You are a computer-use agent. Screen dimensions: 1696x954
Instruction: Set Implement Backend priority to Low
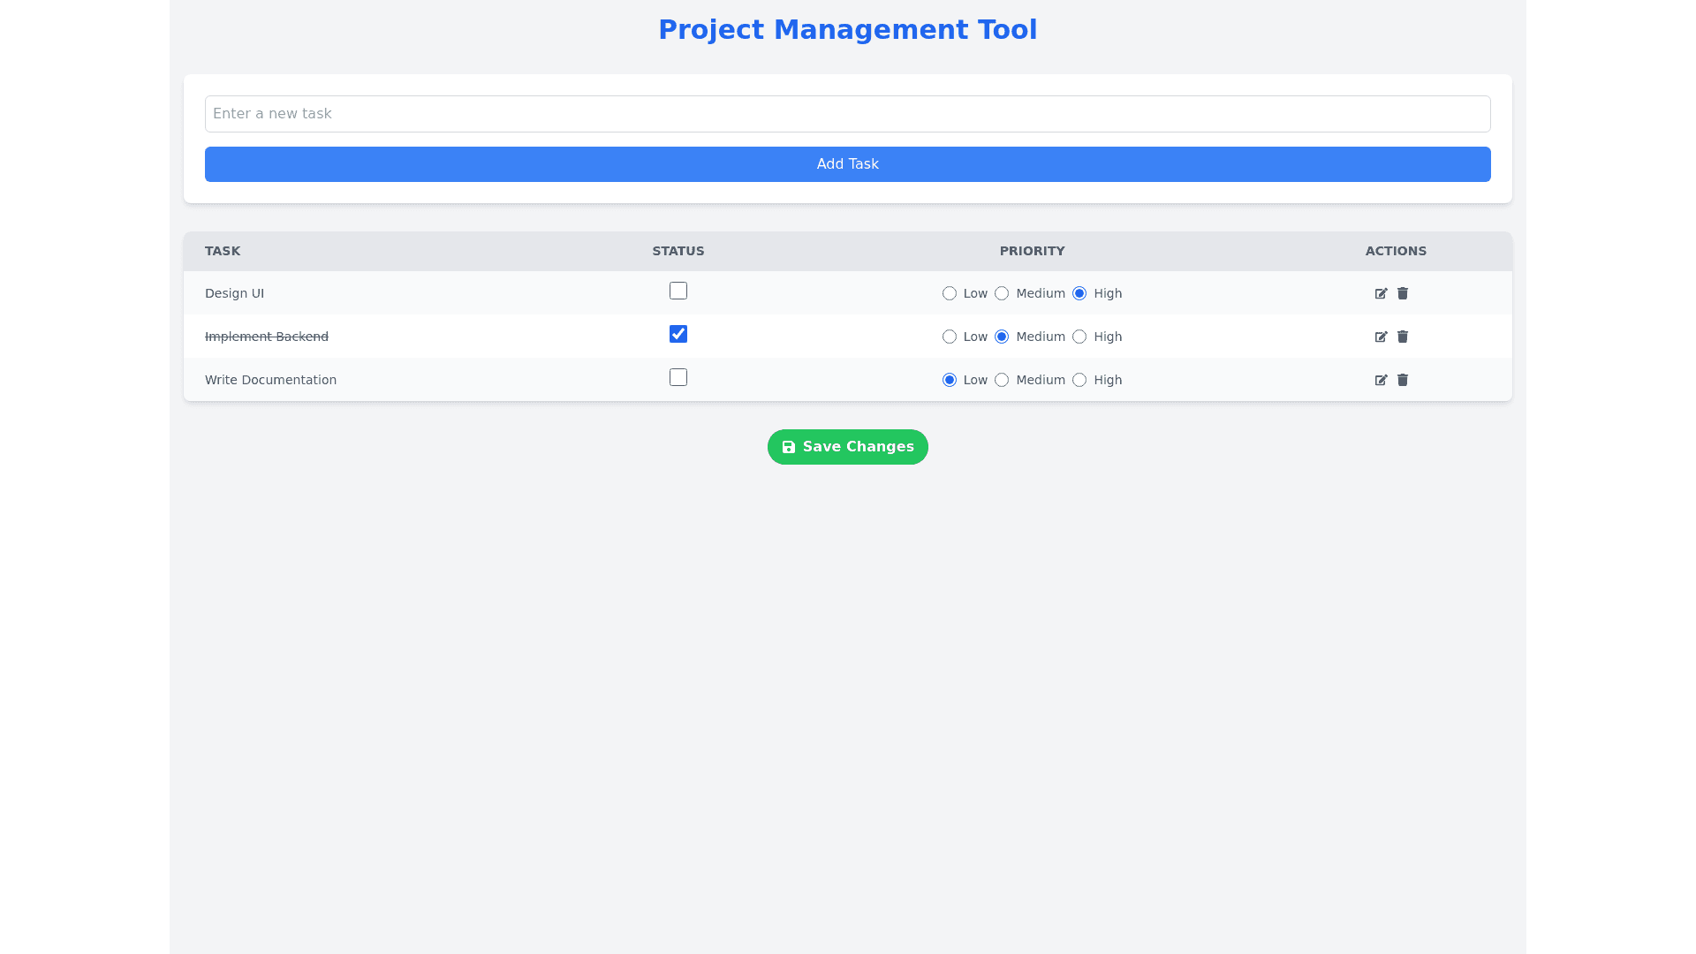950,337
